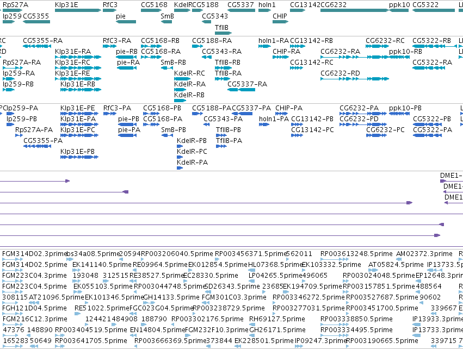Open EST RP003641705.5prime
The width and height of the screenshot is (463, 349).
[x=60, y=346]
